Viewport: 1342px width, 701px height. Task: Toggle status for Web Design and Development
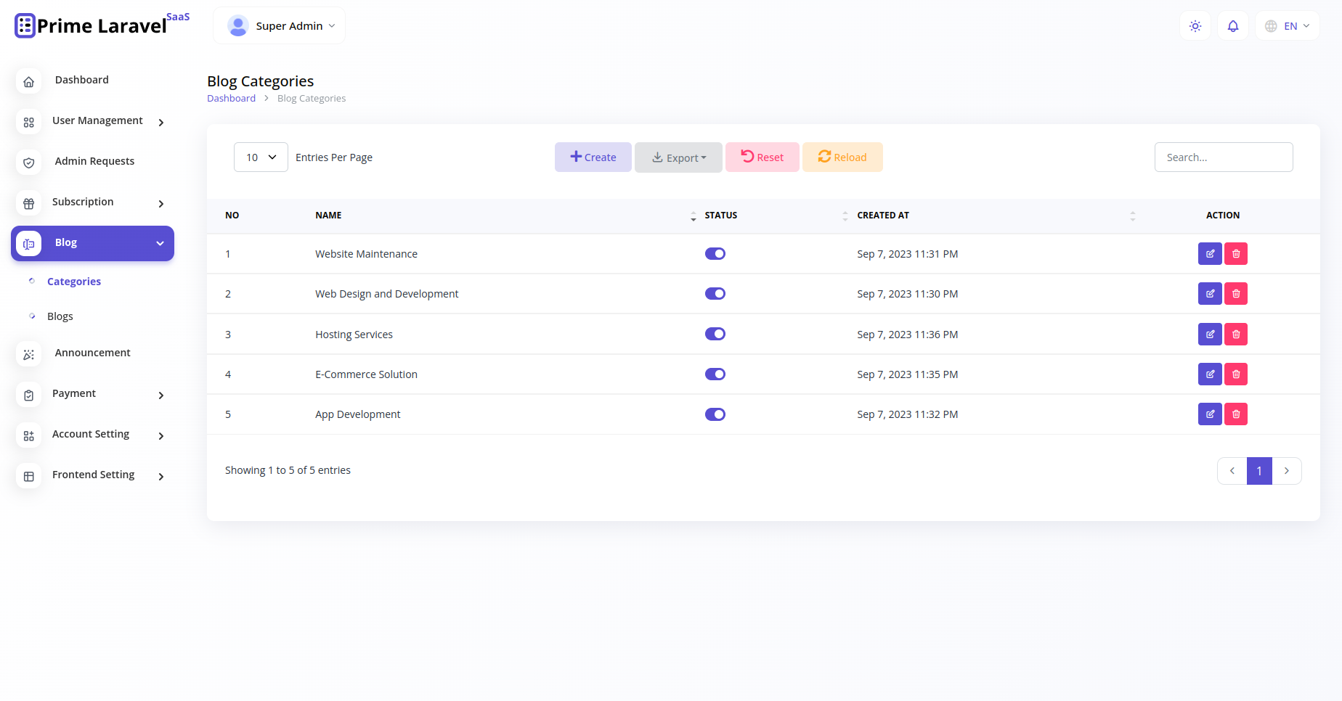[x=715, y=293]
